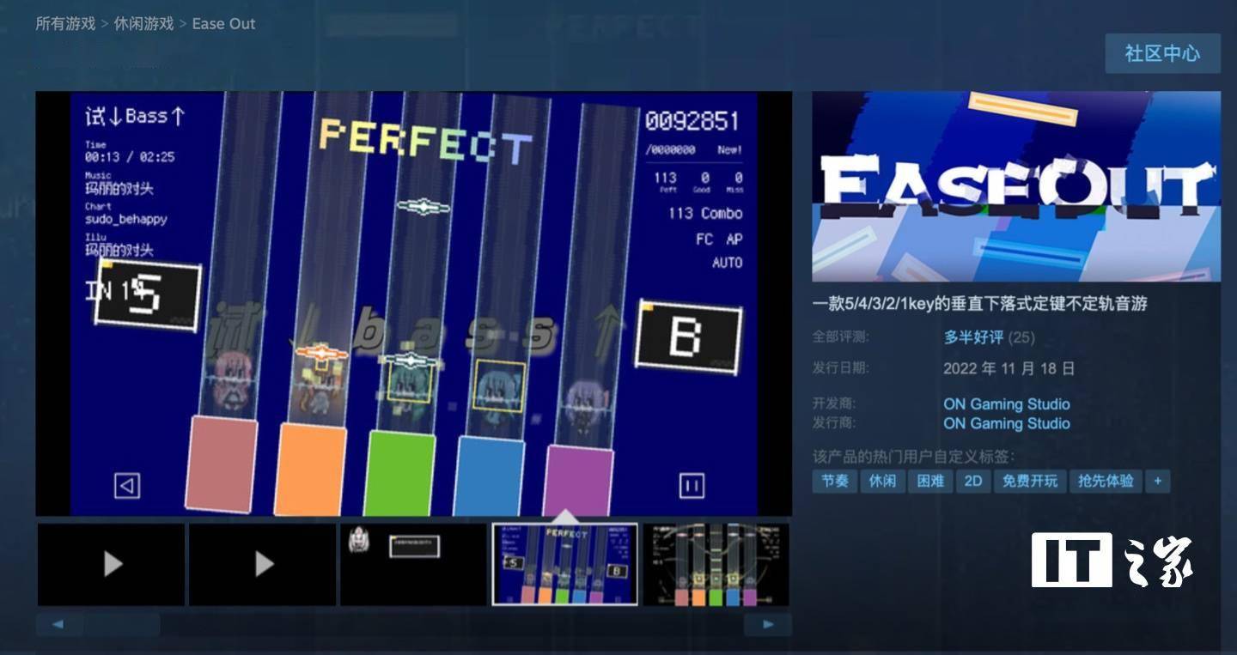Click the left arrow of thumbnail scrollbar
The width and height of the screenshot is (1237, 655).
58,624
